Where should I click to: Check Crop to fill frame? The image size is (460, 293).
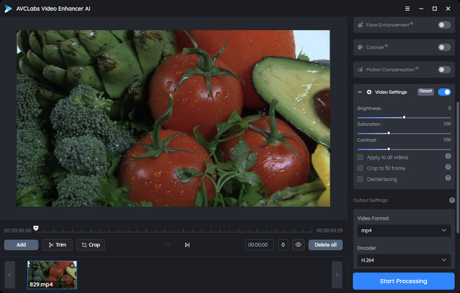click(361, 168)
